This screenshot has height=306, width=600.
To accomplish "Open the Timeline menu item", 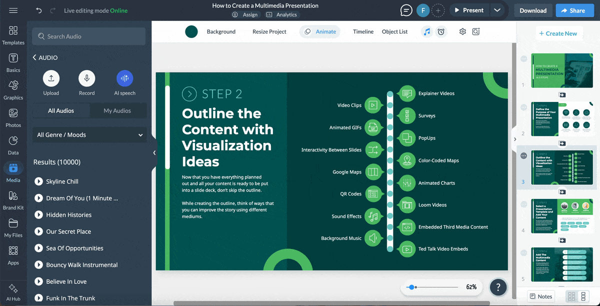I will (x=363, y=31).
